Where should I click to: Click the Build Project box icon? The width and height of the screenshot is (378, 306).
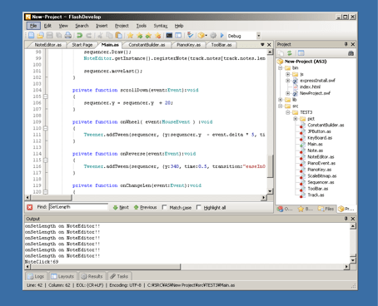[201, 36]
